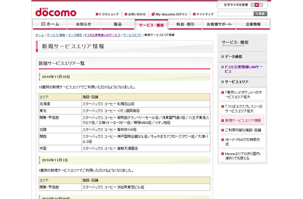Click the データ通信 breadcrumb link
Screen dimensions: 303x199
[x=75, y=35]
